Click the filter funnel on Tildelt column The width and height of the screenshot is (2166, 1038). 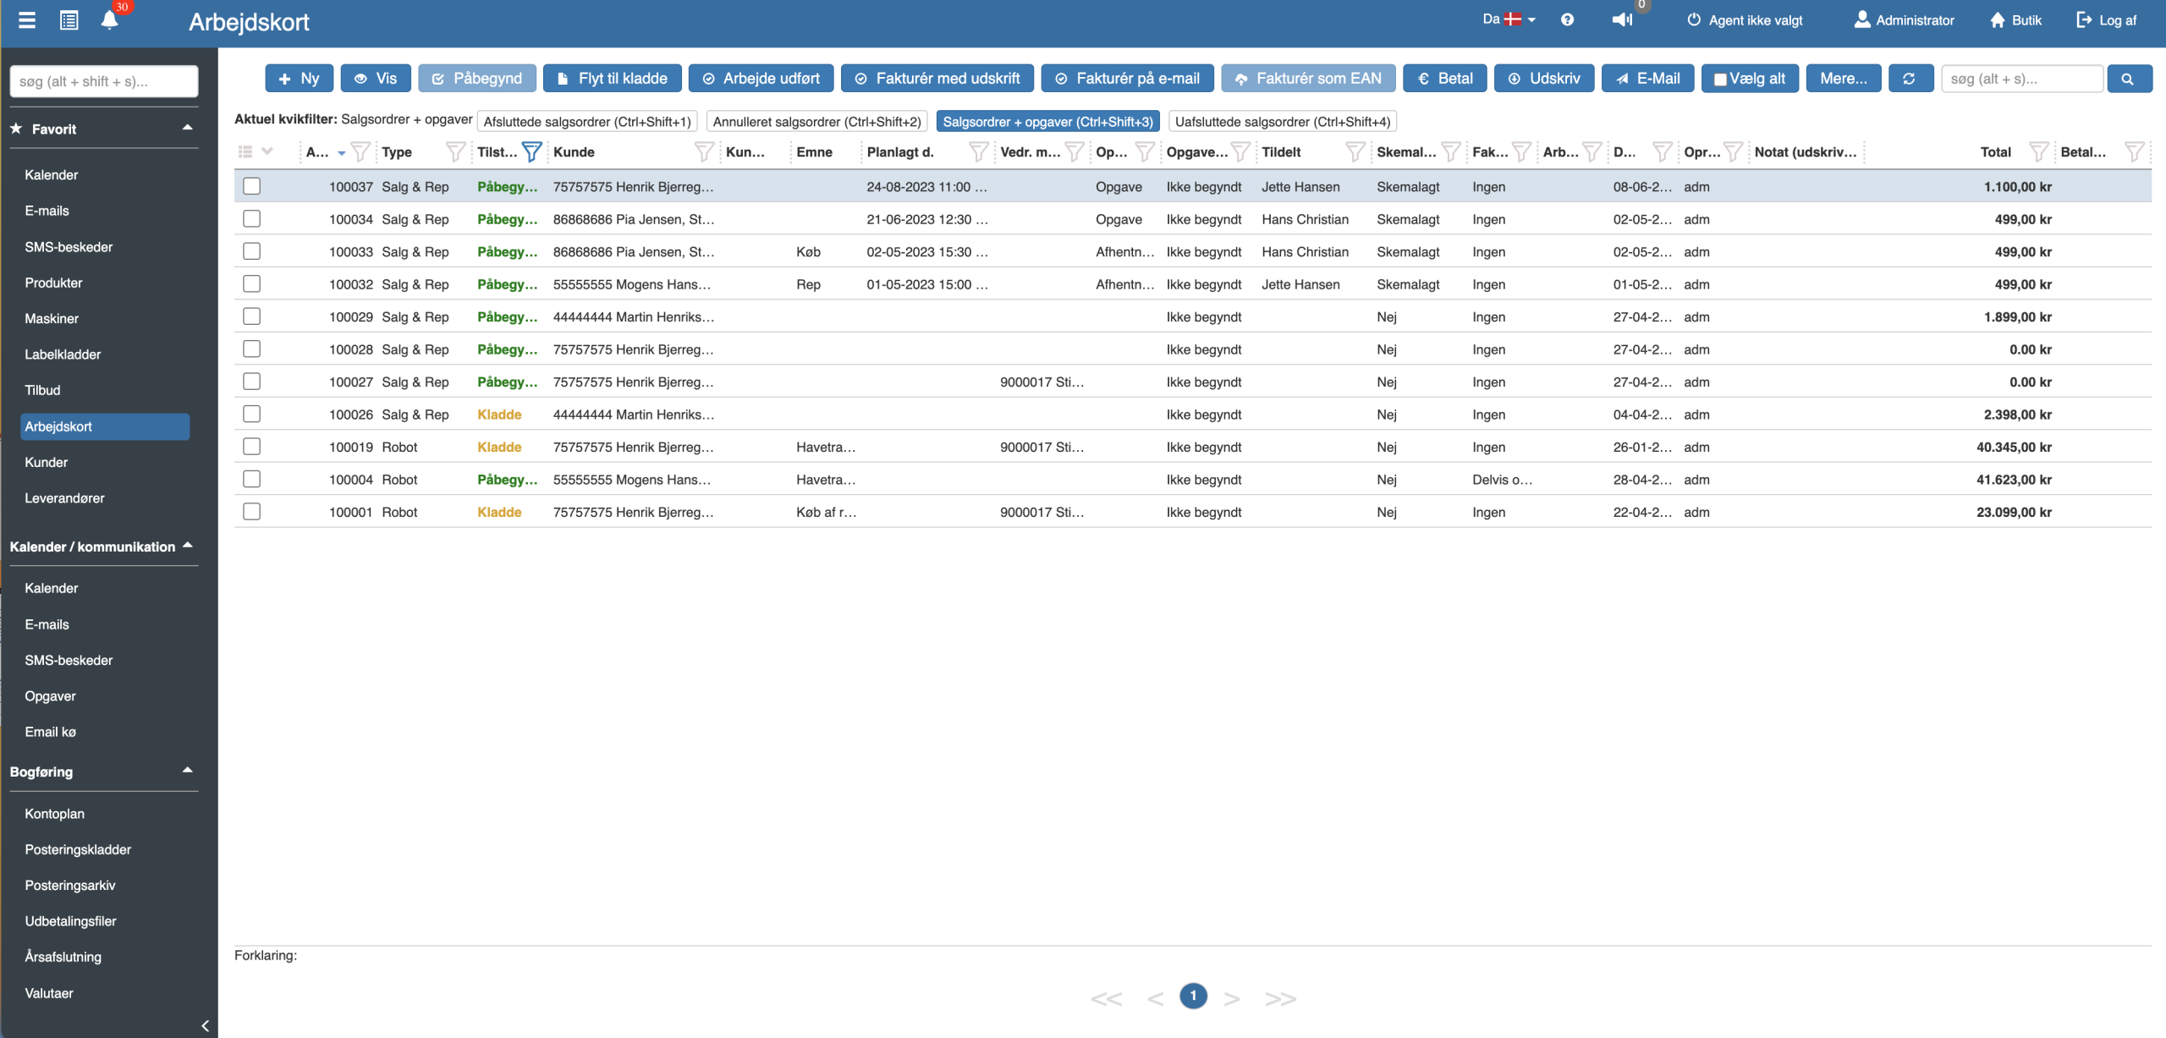point(1355,152)
